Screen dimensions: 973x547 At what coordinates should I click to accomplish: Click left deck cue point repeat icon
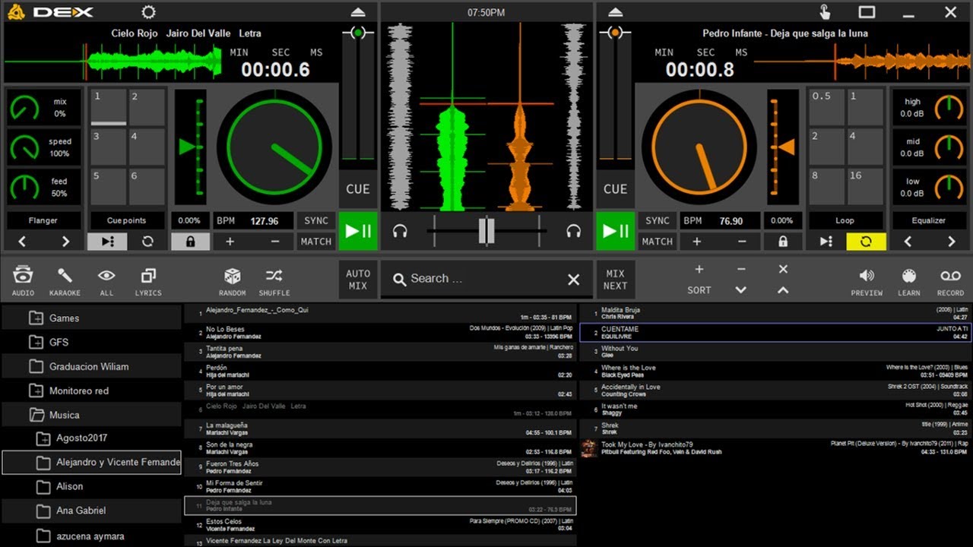[x=147, y=242]
